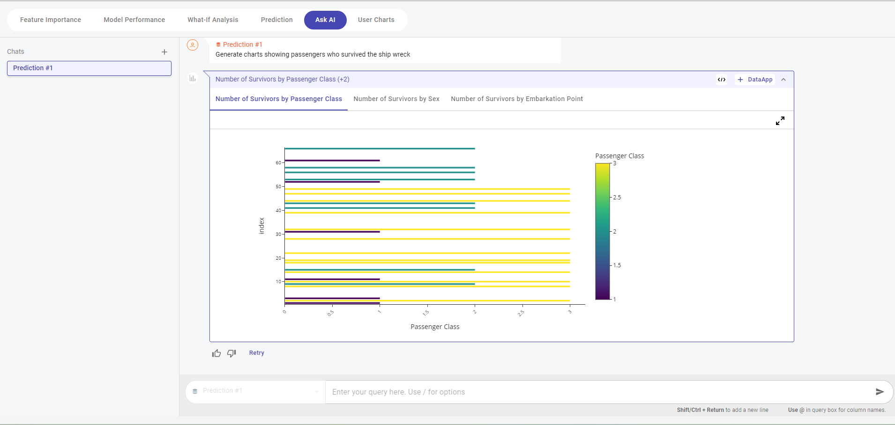Click the Retry link

[256, 353]
